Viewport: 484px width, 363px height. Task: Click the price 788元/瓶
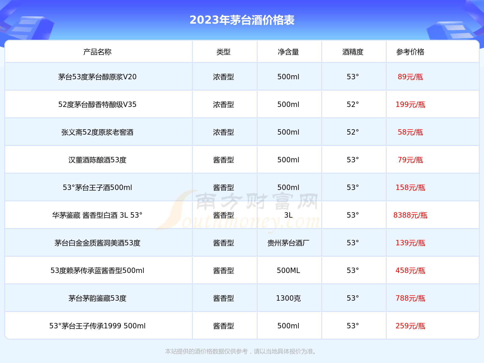(x=410, y=298)
